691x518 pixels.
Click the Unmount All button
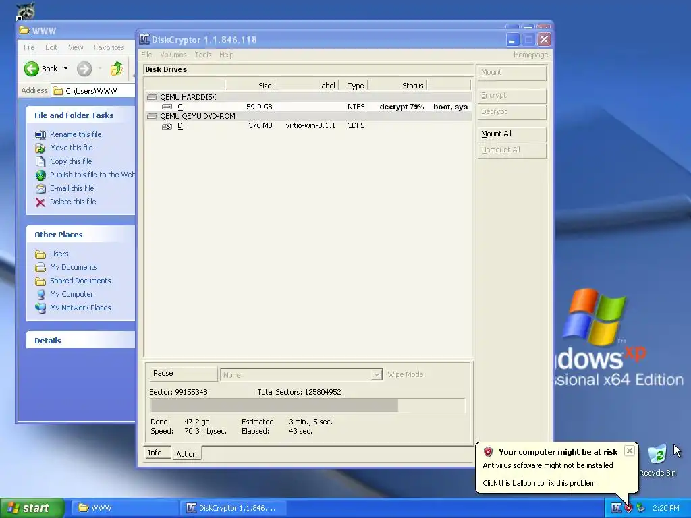(512, 150)
